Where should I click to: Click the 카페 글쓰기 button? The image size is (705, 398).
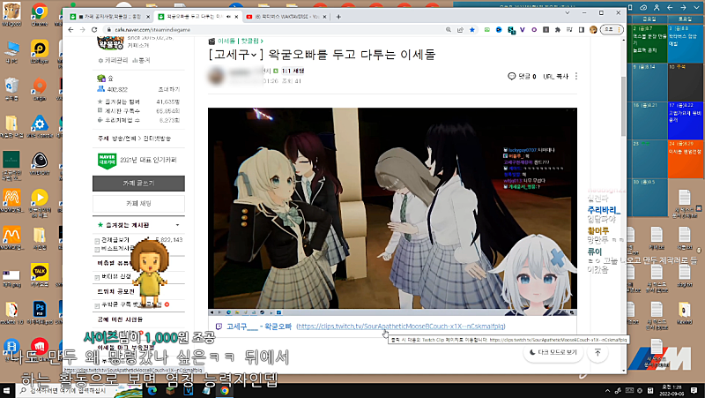(x=138, y=184)
